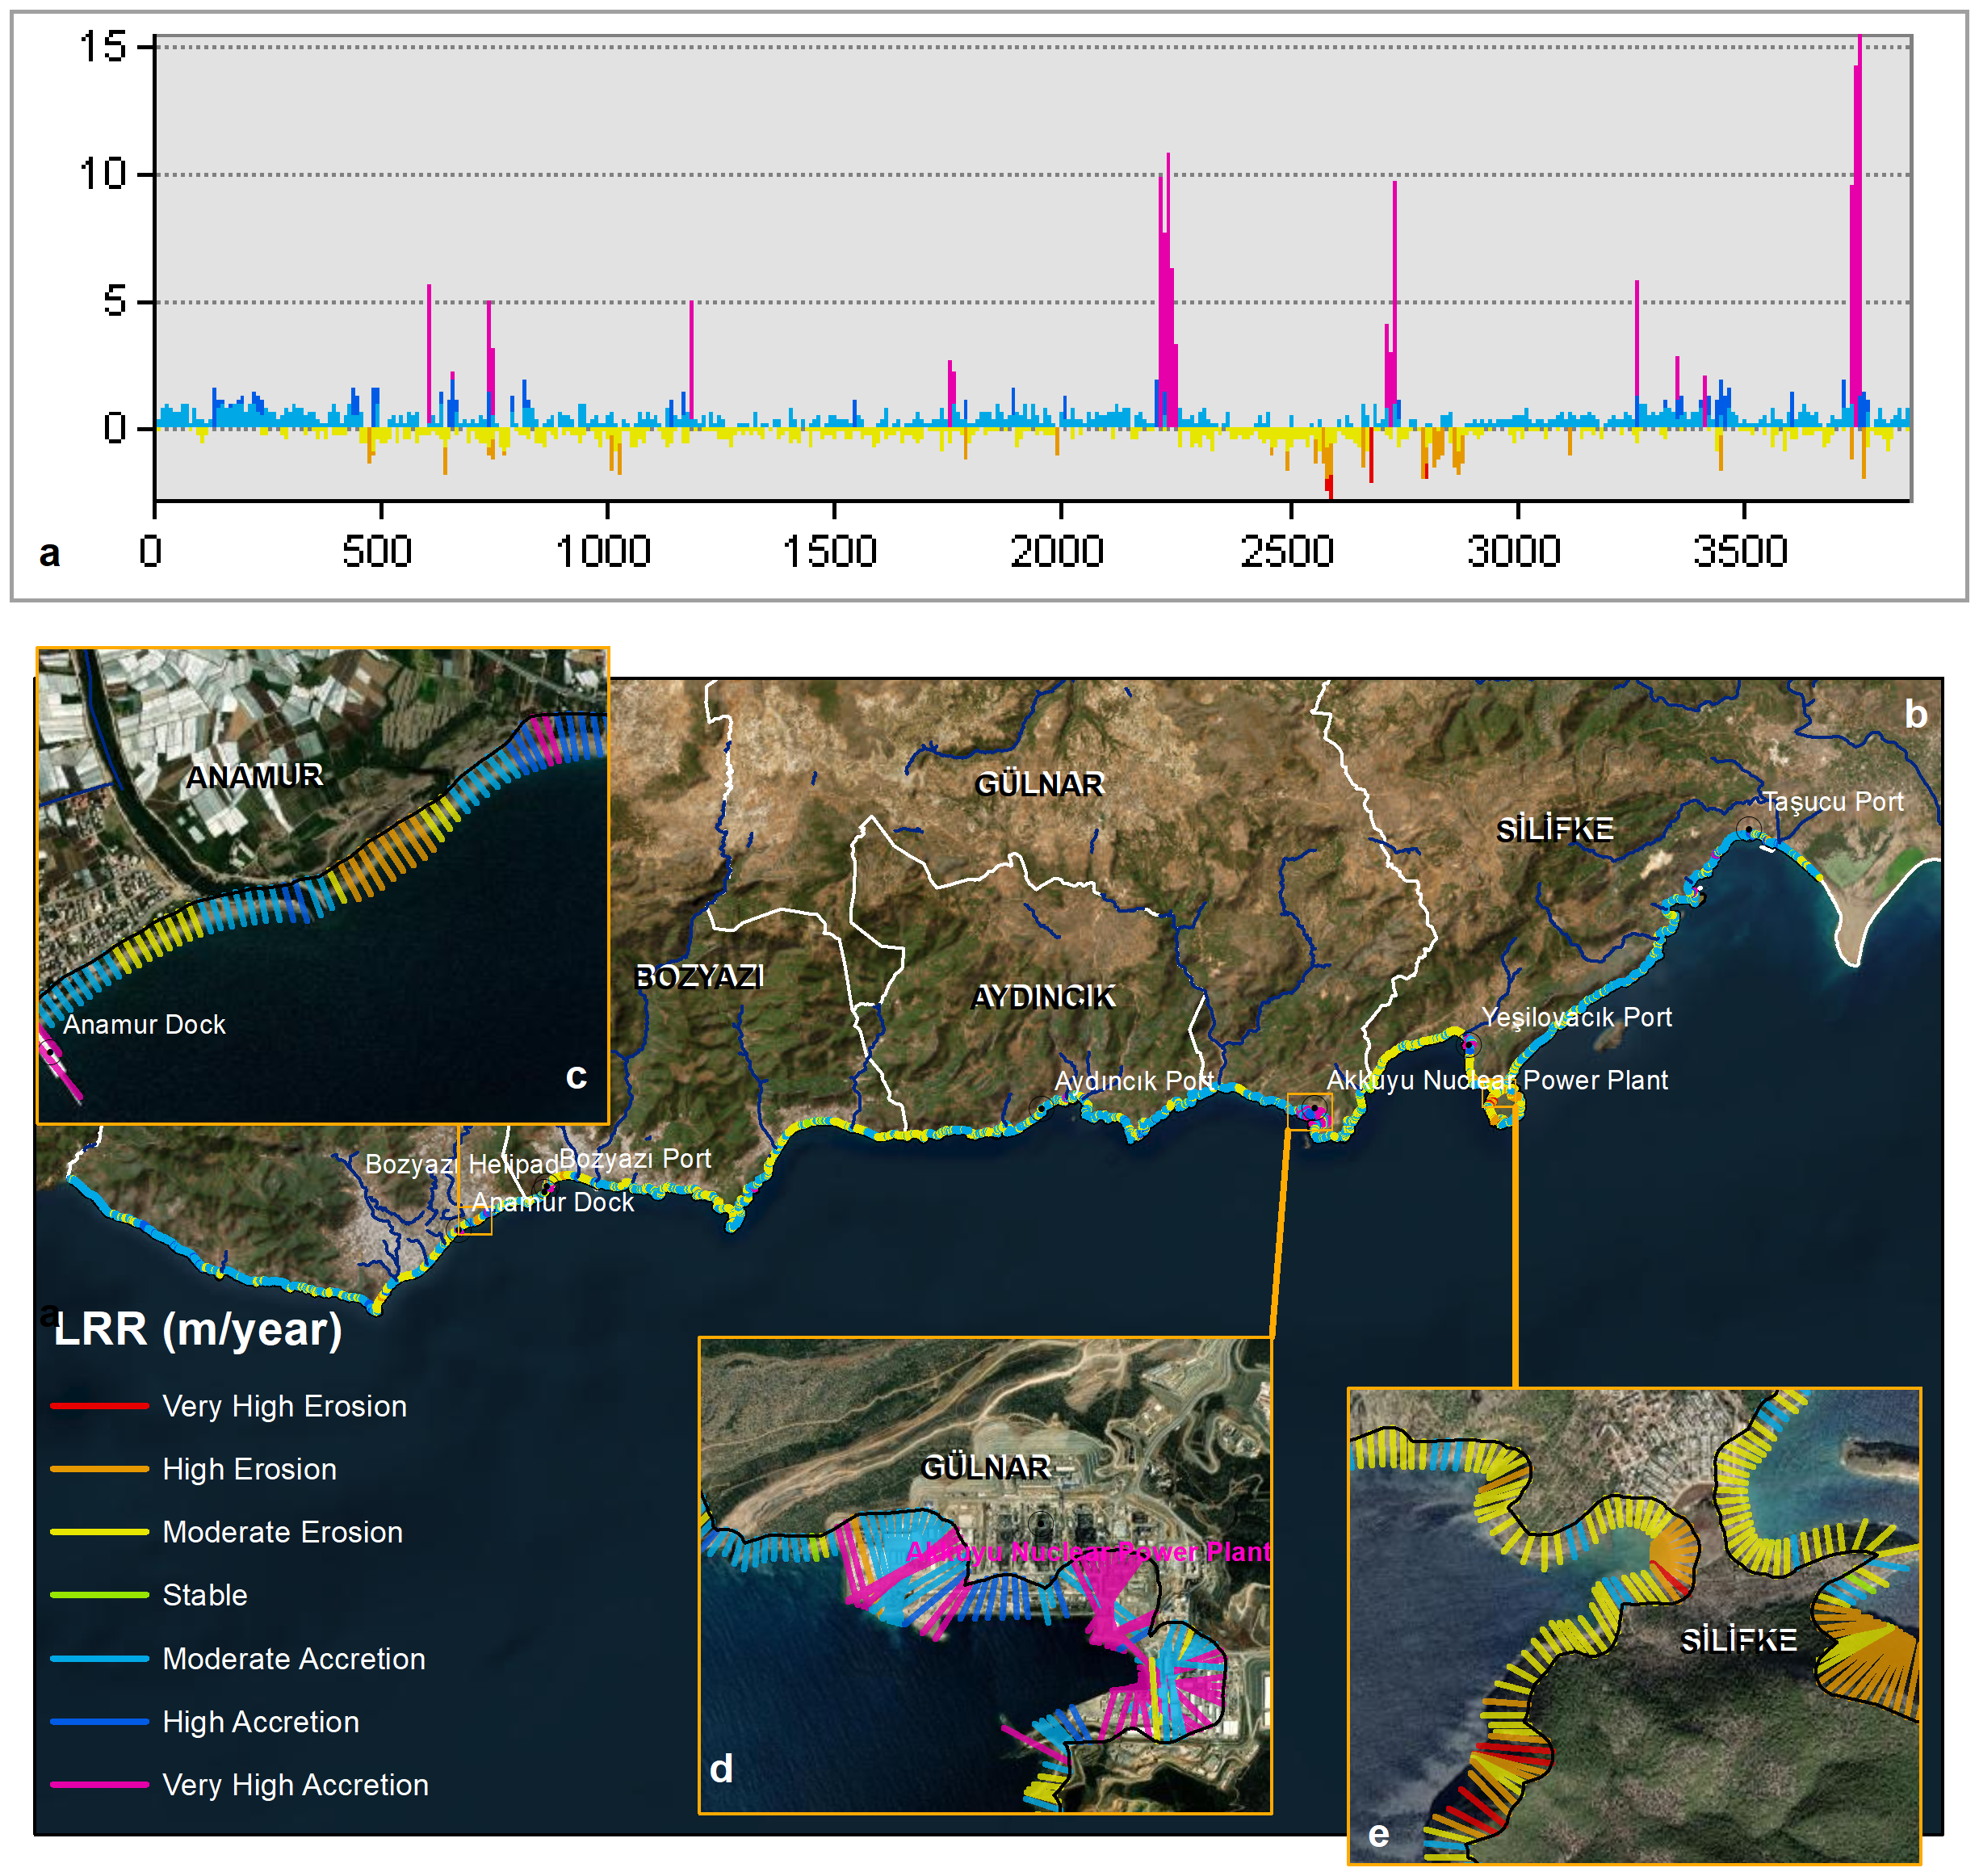Click the yellow Moderate Erosion legend line
This screenshot has width=1979, height=1876.
tap(99, 1532)
